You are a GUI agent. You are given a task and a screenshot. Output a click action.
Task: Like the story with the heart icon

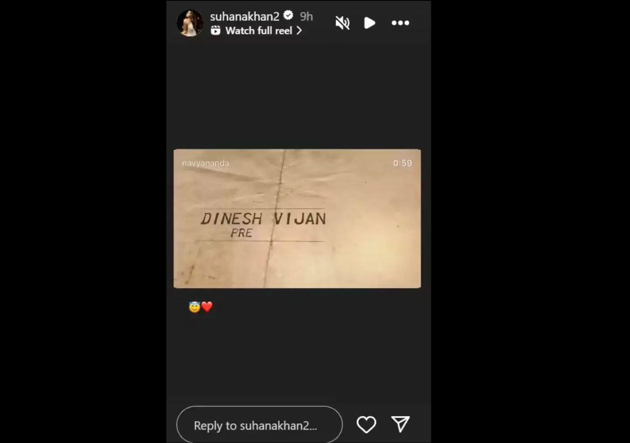(366, 424)
